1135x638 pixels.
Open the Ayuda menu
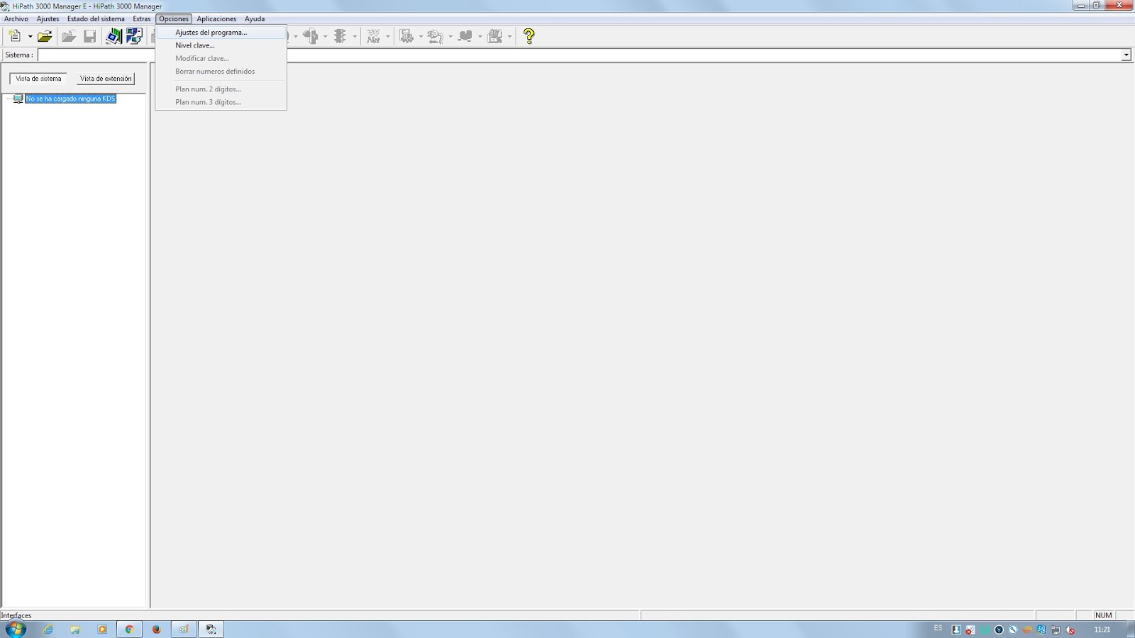[255, 19]
